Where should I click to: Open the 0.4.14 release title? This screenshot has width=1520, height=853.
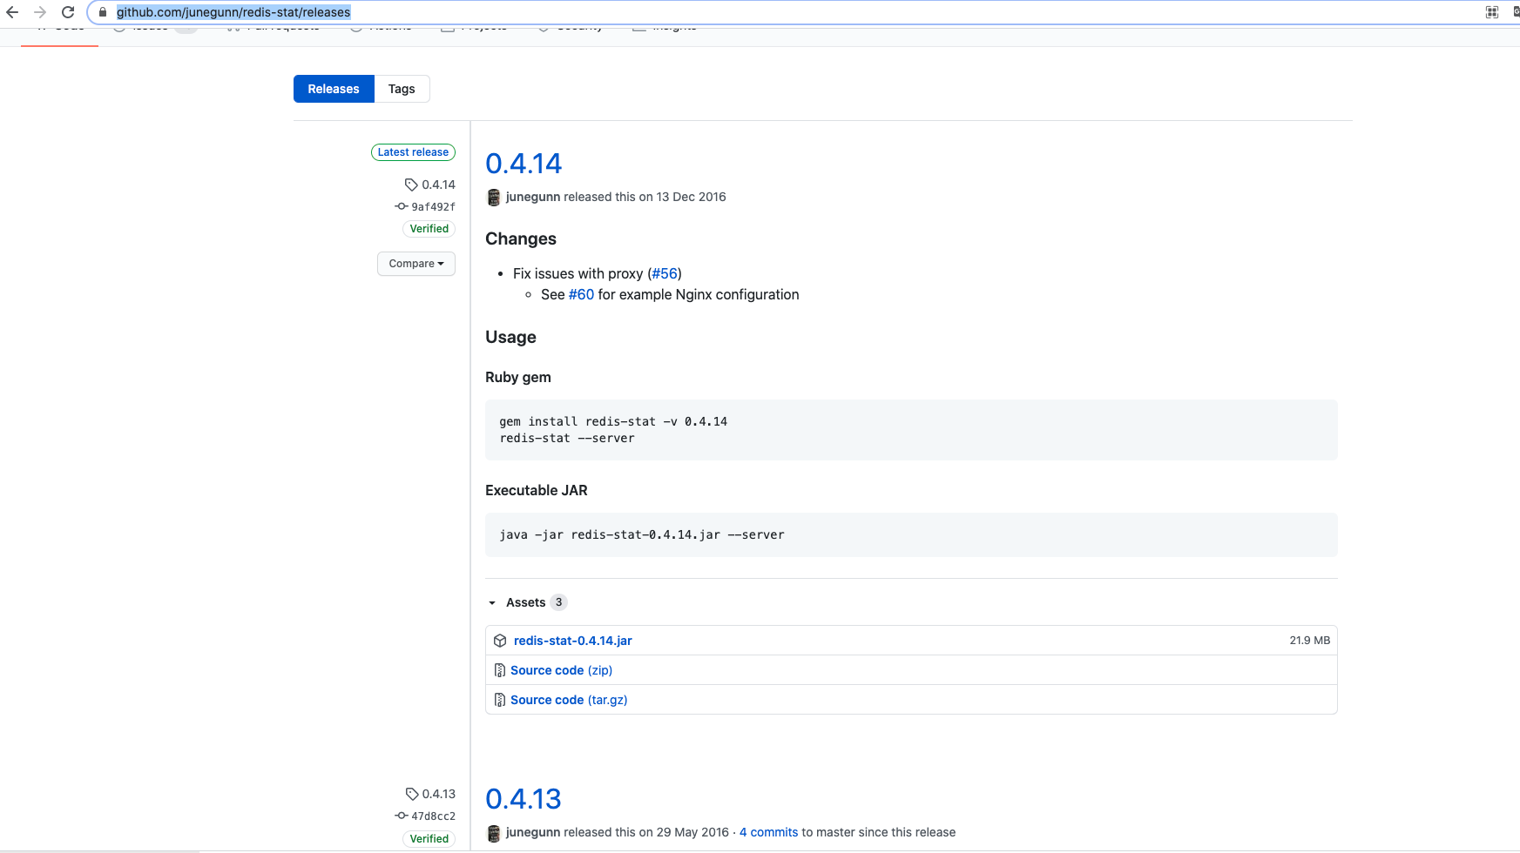tap(524, 164)
